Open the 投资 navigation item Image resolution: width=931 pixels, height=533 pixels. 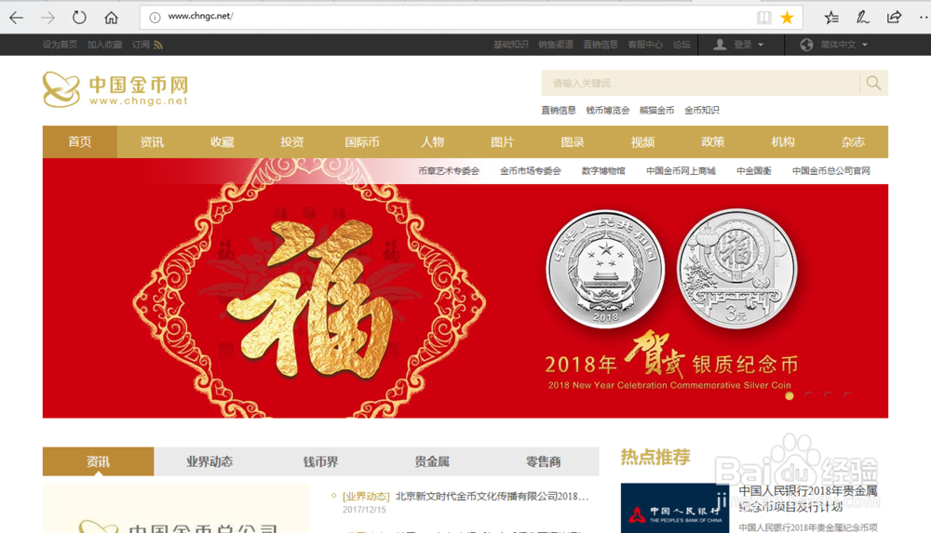click(x=292, y=142)
